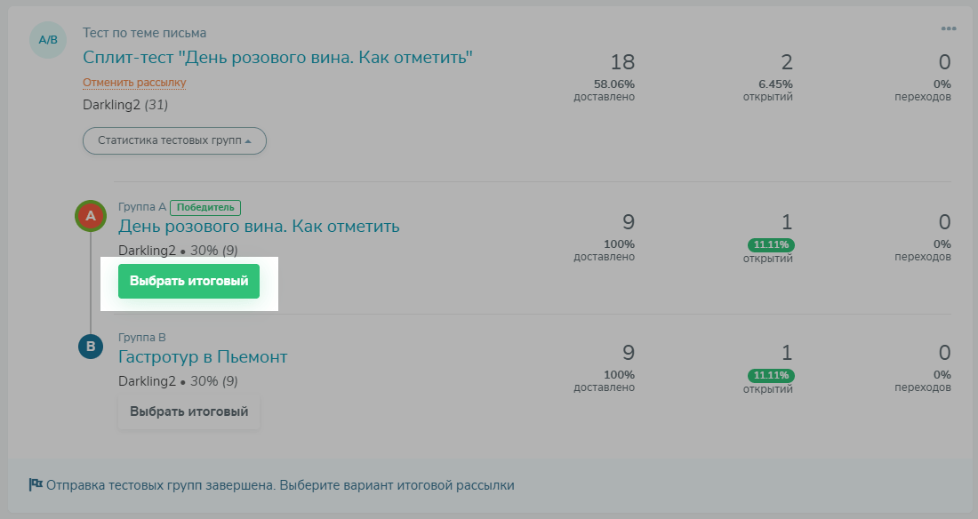Open 'Гастротур в Пьемонт' campaign link
The height and width of the screenshot is (519, 978).
203,356
